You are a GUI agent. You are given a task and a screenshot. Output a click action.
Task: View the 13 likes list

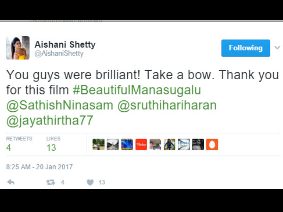53,144
